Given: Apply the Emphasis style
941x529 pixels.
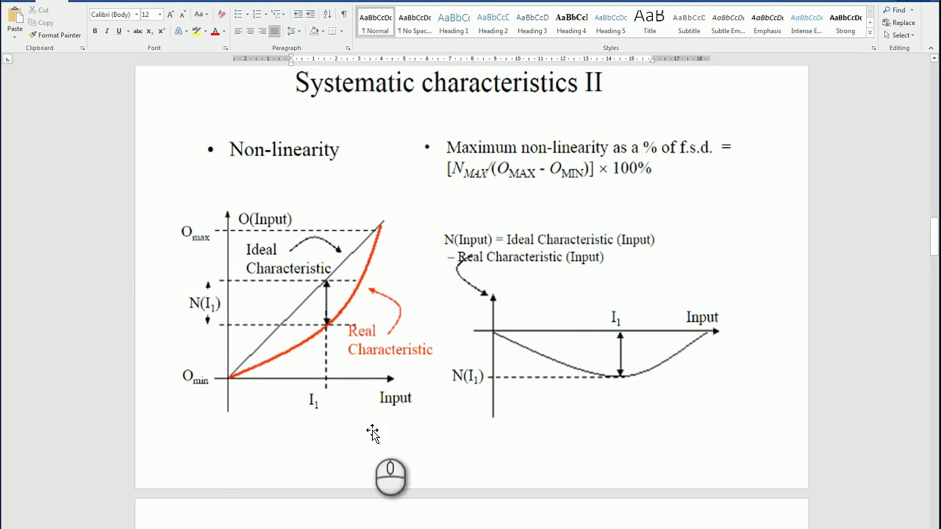Looking at the screenshot, I should coord(768,23).
